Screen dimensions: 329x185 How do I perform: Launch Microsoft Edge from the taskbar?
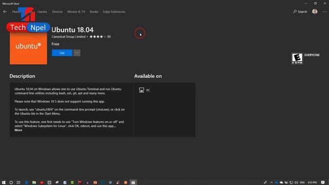pyautogui.click(x=26, y=182)
